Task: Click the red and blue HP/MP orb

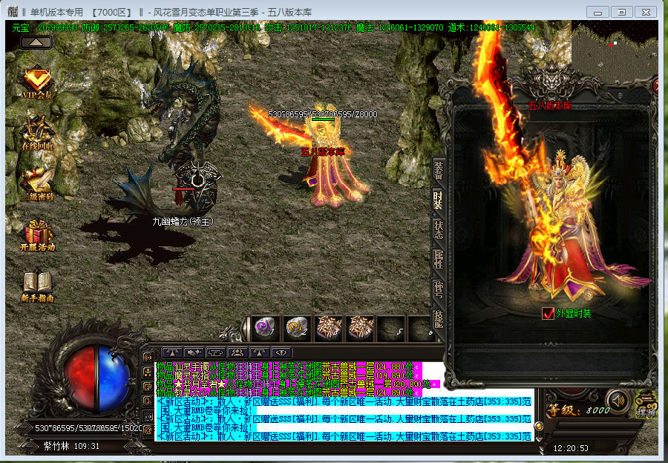Action: click(x=99, y=378)
